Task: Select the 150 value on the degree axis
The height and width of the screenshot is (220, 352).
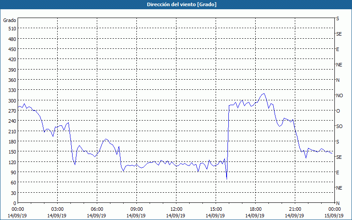Action: coord(13,152)
